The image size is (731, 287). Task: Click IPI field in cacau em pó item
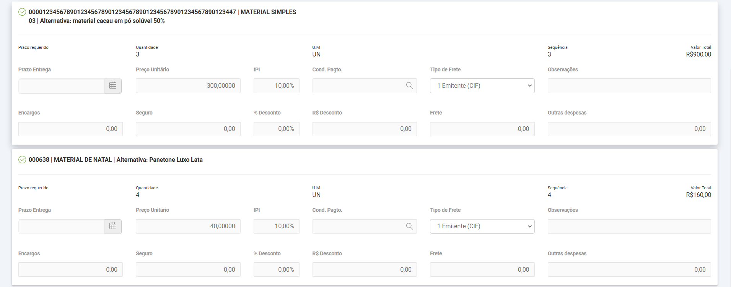[276, 85]
